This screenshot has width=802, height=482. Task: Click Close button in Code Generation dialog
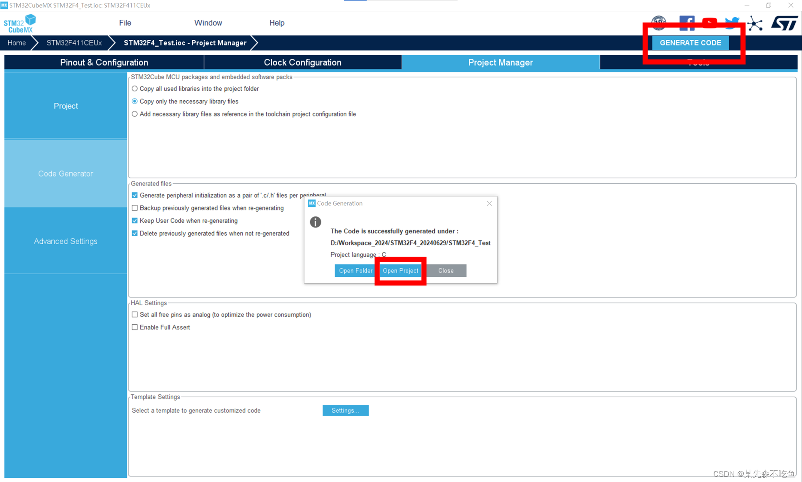click(446, 271)
